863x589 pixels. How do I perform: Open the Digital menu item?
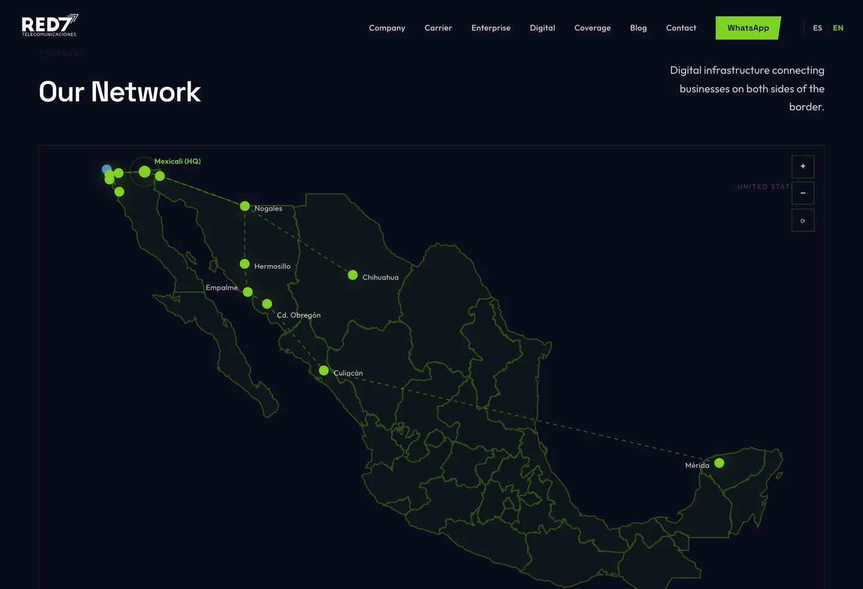pos(542,28)
